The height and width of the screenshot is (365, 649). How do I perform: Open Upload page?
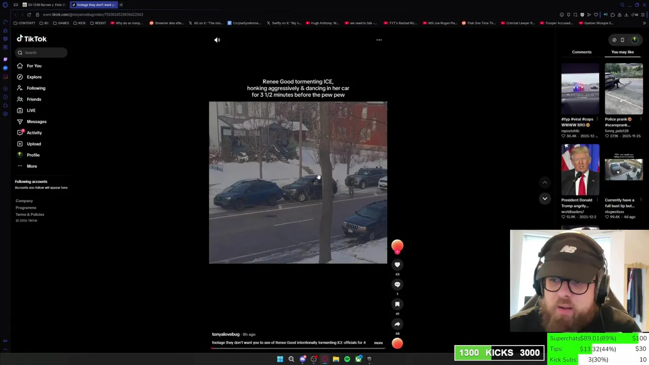click(33, 144)
